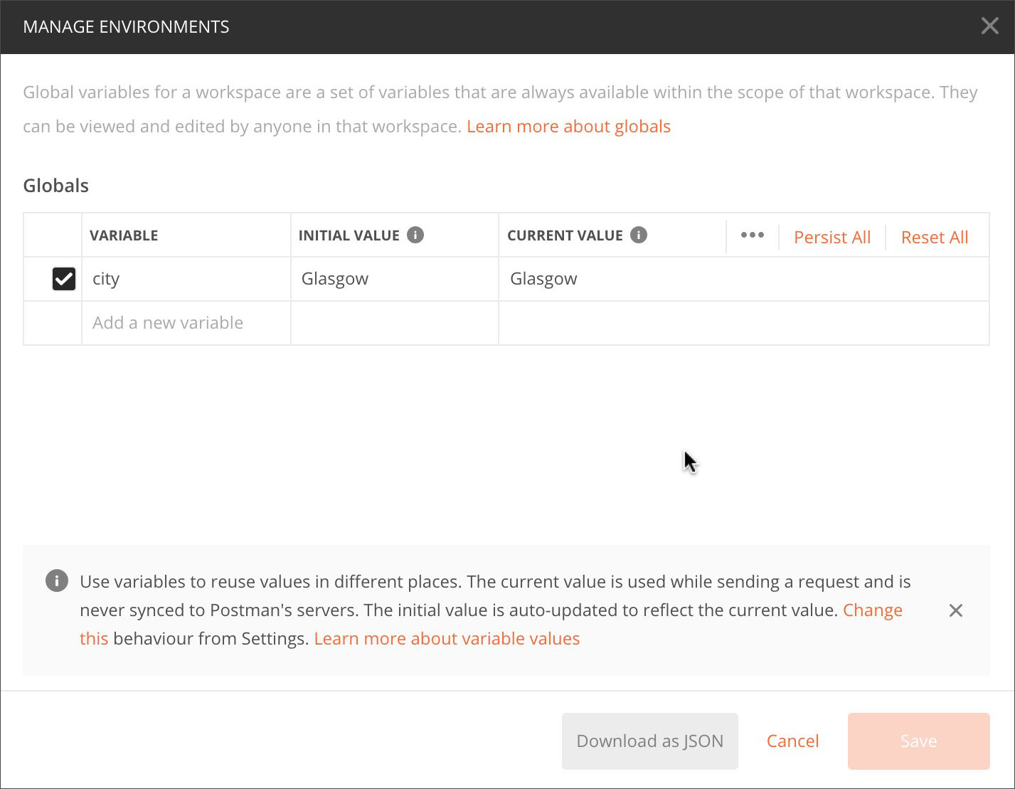Click the Initial Value info icon
Viewport: 1015px width, 789px height.
click(x=415, y=235)
